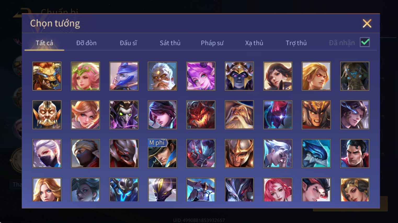The width and height of the screenshot is (398, 223).
Task: Switch to 'Trợ thủ' tab
Action: (x=296, y=43)
